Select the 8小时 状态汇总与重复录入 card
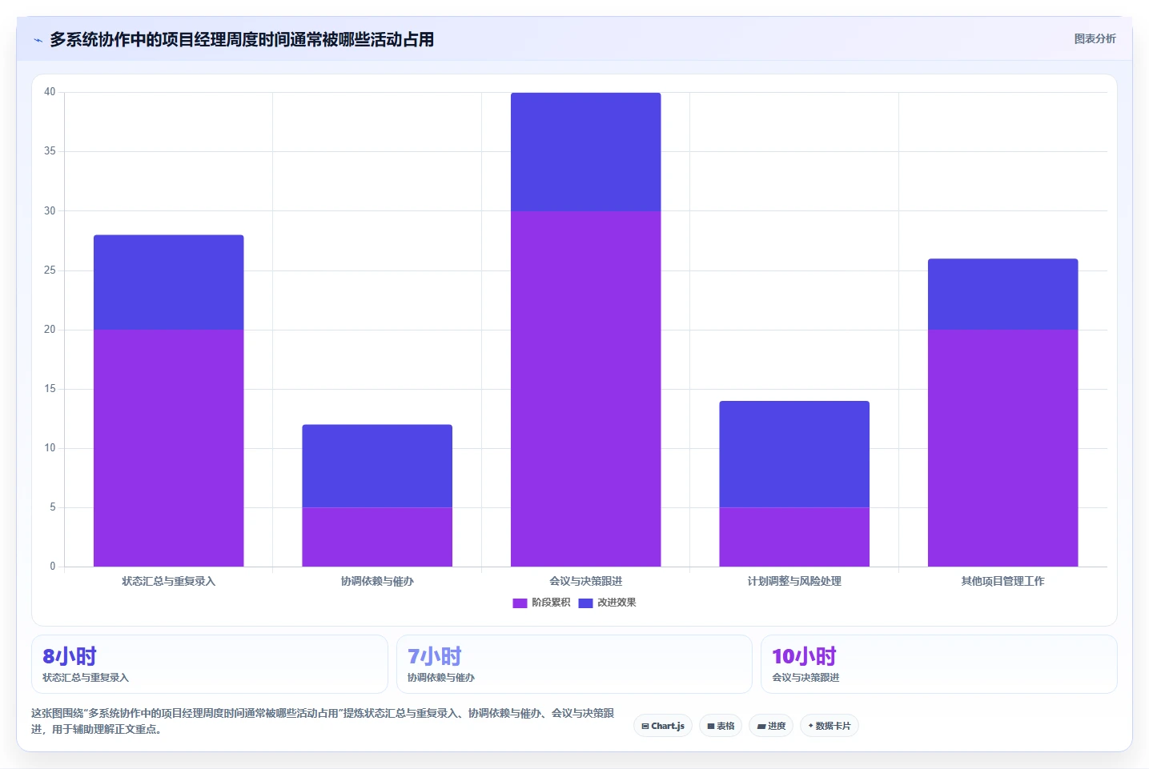 coord(210,664)
